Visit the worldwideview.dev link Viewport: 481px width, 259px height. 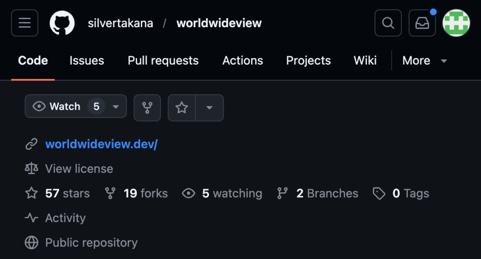pyautogui.click(x=101, y=144)
